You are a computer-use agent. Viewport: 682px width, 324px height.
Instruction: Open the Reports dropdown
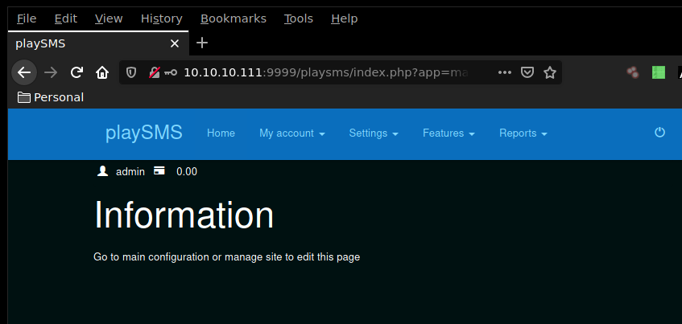coord(523,133)
